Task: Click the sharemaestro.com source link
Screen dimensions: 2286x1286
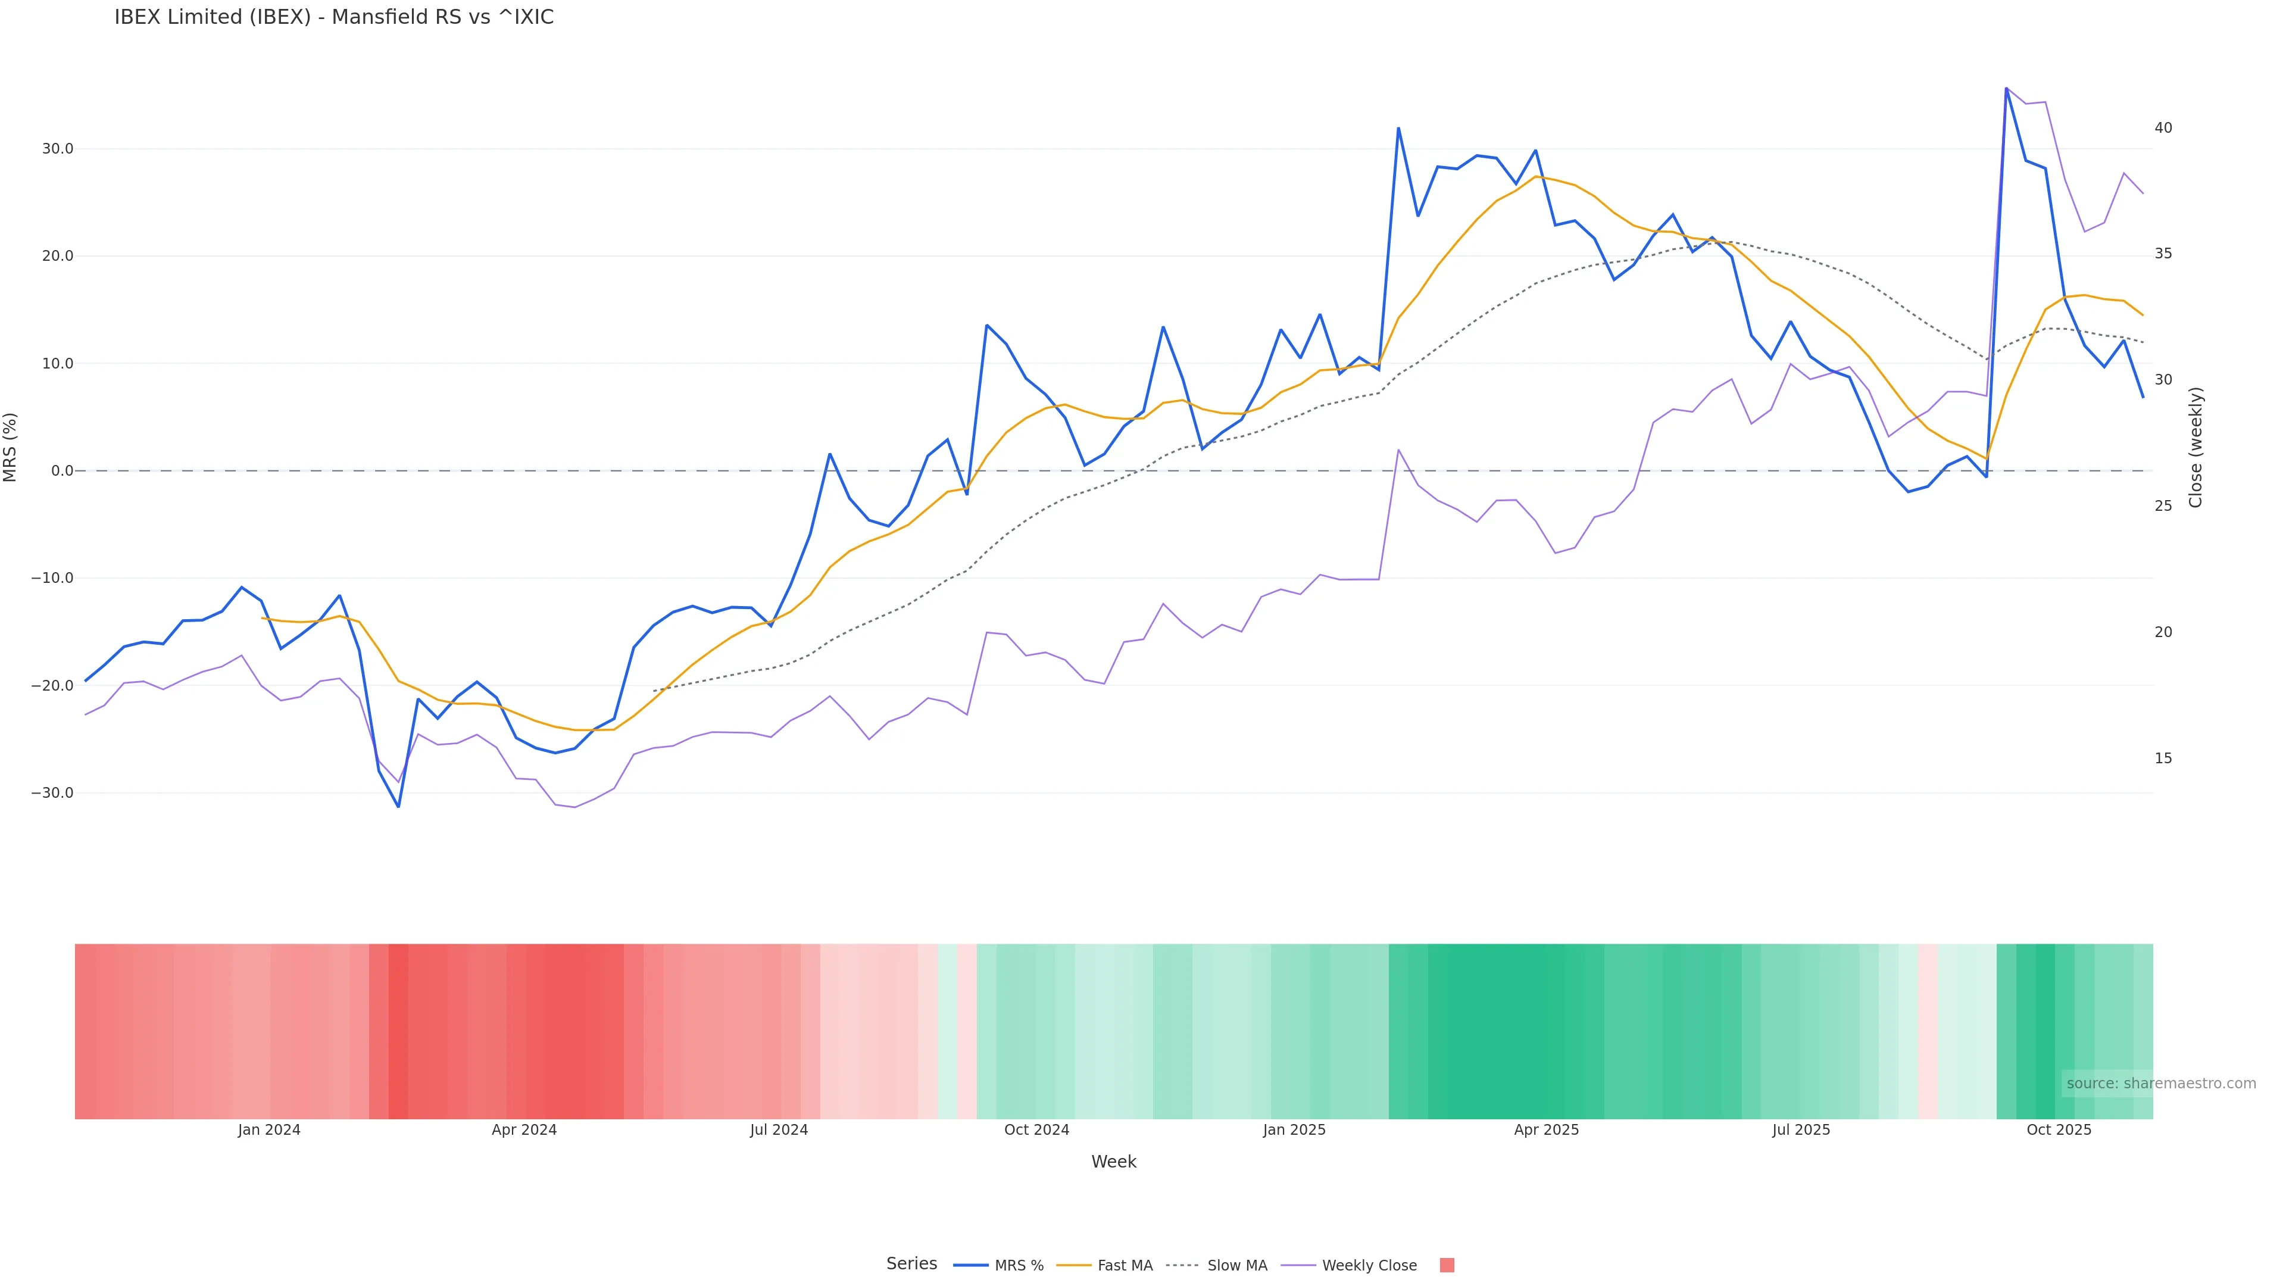Action: pos(2160,1084)
